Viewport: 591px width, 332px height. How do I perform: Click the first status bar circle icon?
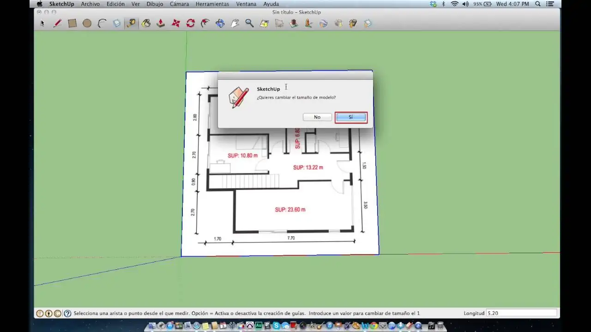[40, 314]
